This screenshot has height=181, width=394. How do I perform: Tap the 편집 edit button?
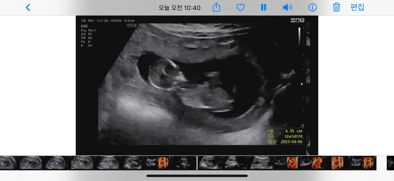click(x=357, y=7)
